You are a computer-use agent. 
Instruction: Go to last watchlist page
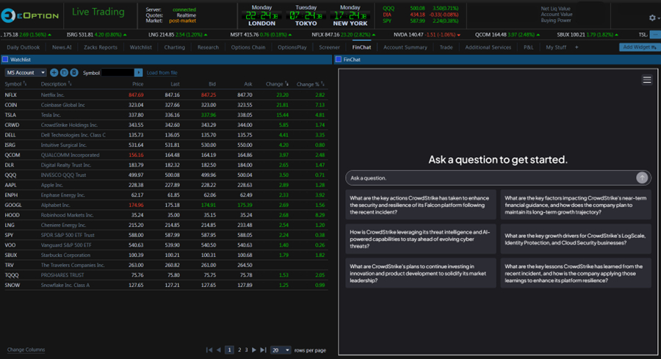click(x=263, y=349)
